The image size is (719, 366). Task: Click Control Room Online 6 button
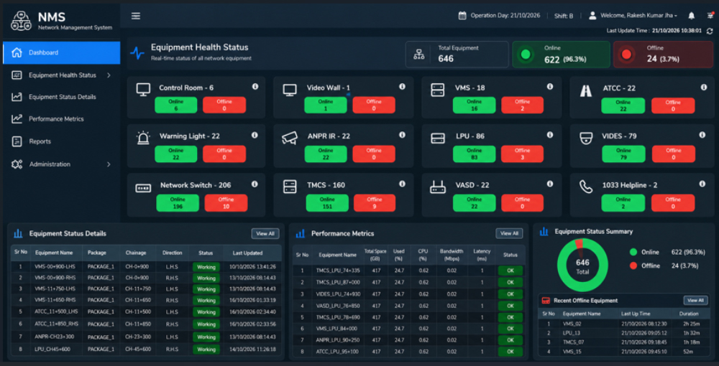[175, 105]
